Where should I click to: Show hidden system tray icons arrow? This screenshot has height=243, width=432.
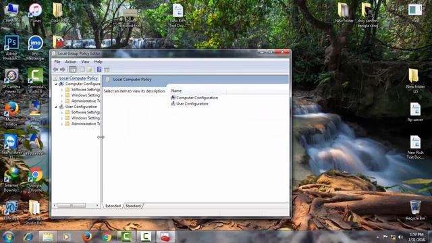[x=377, y=237]
